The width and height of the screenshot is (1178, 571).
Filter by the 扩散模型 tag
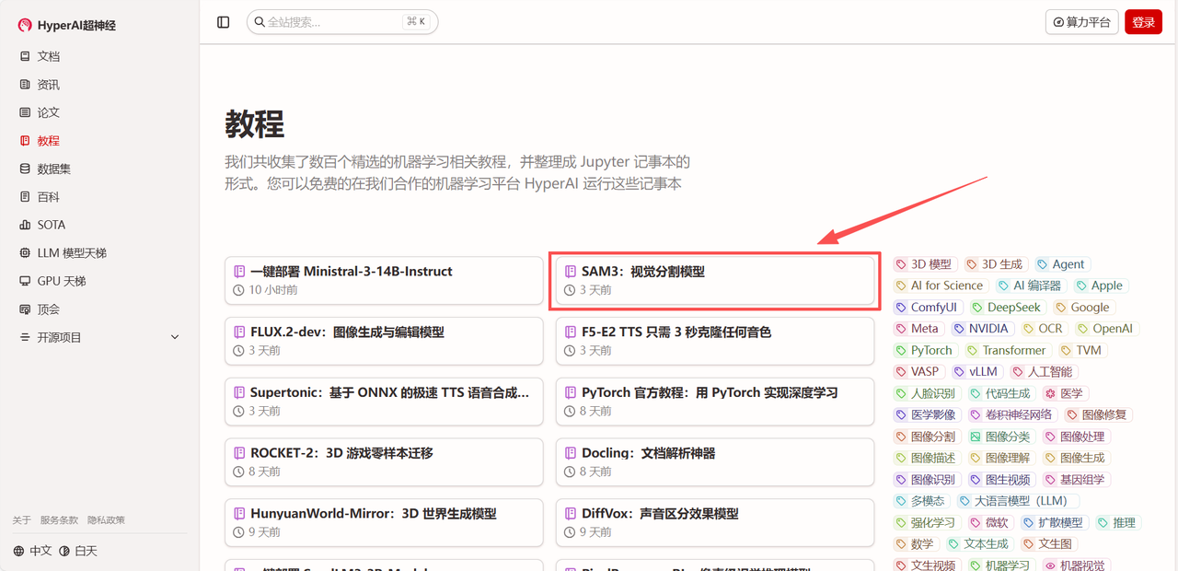[x=1053, y=522]
